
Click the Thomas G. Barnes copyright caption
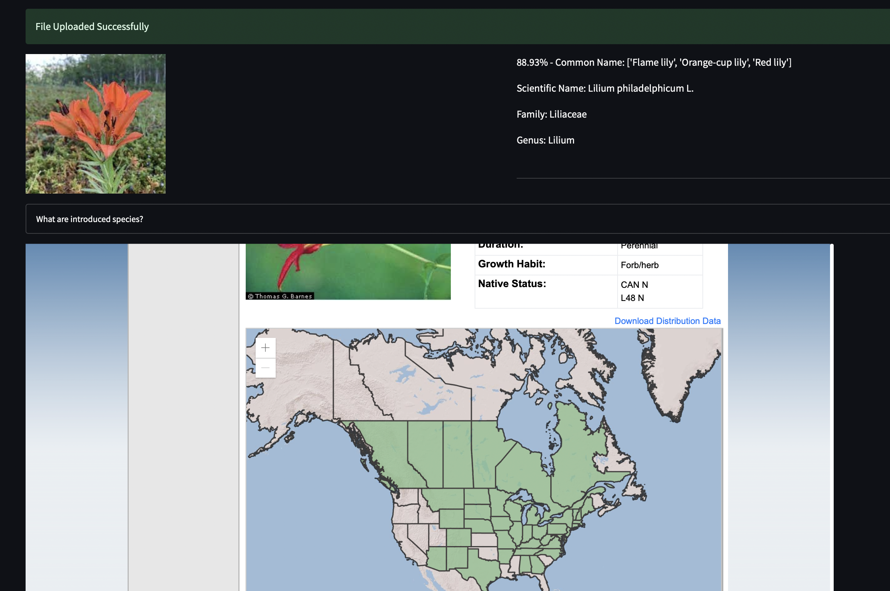tap(280, 296)
